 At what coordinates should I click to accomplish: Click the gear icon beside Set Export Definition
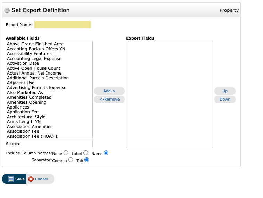[x=7, y=10]
